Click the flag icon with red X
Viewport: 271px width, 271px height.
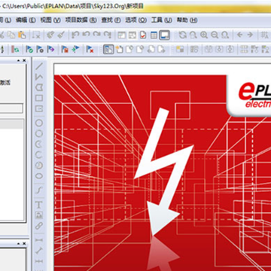(x=90, y=49)
